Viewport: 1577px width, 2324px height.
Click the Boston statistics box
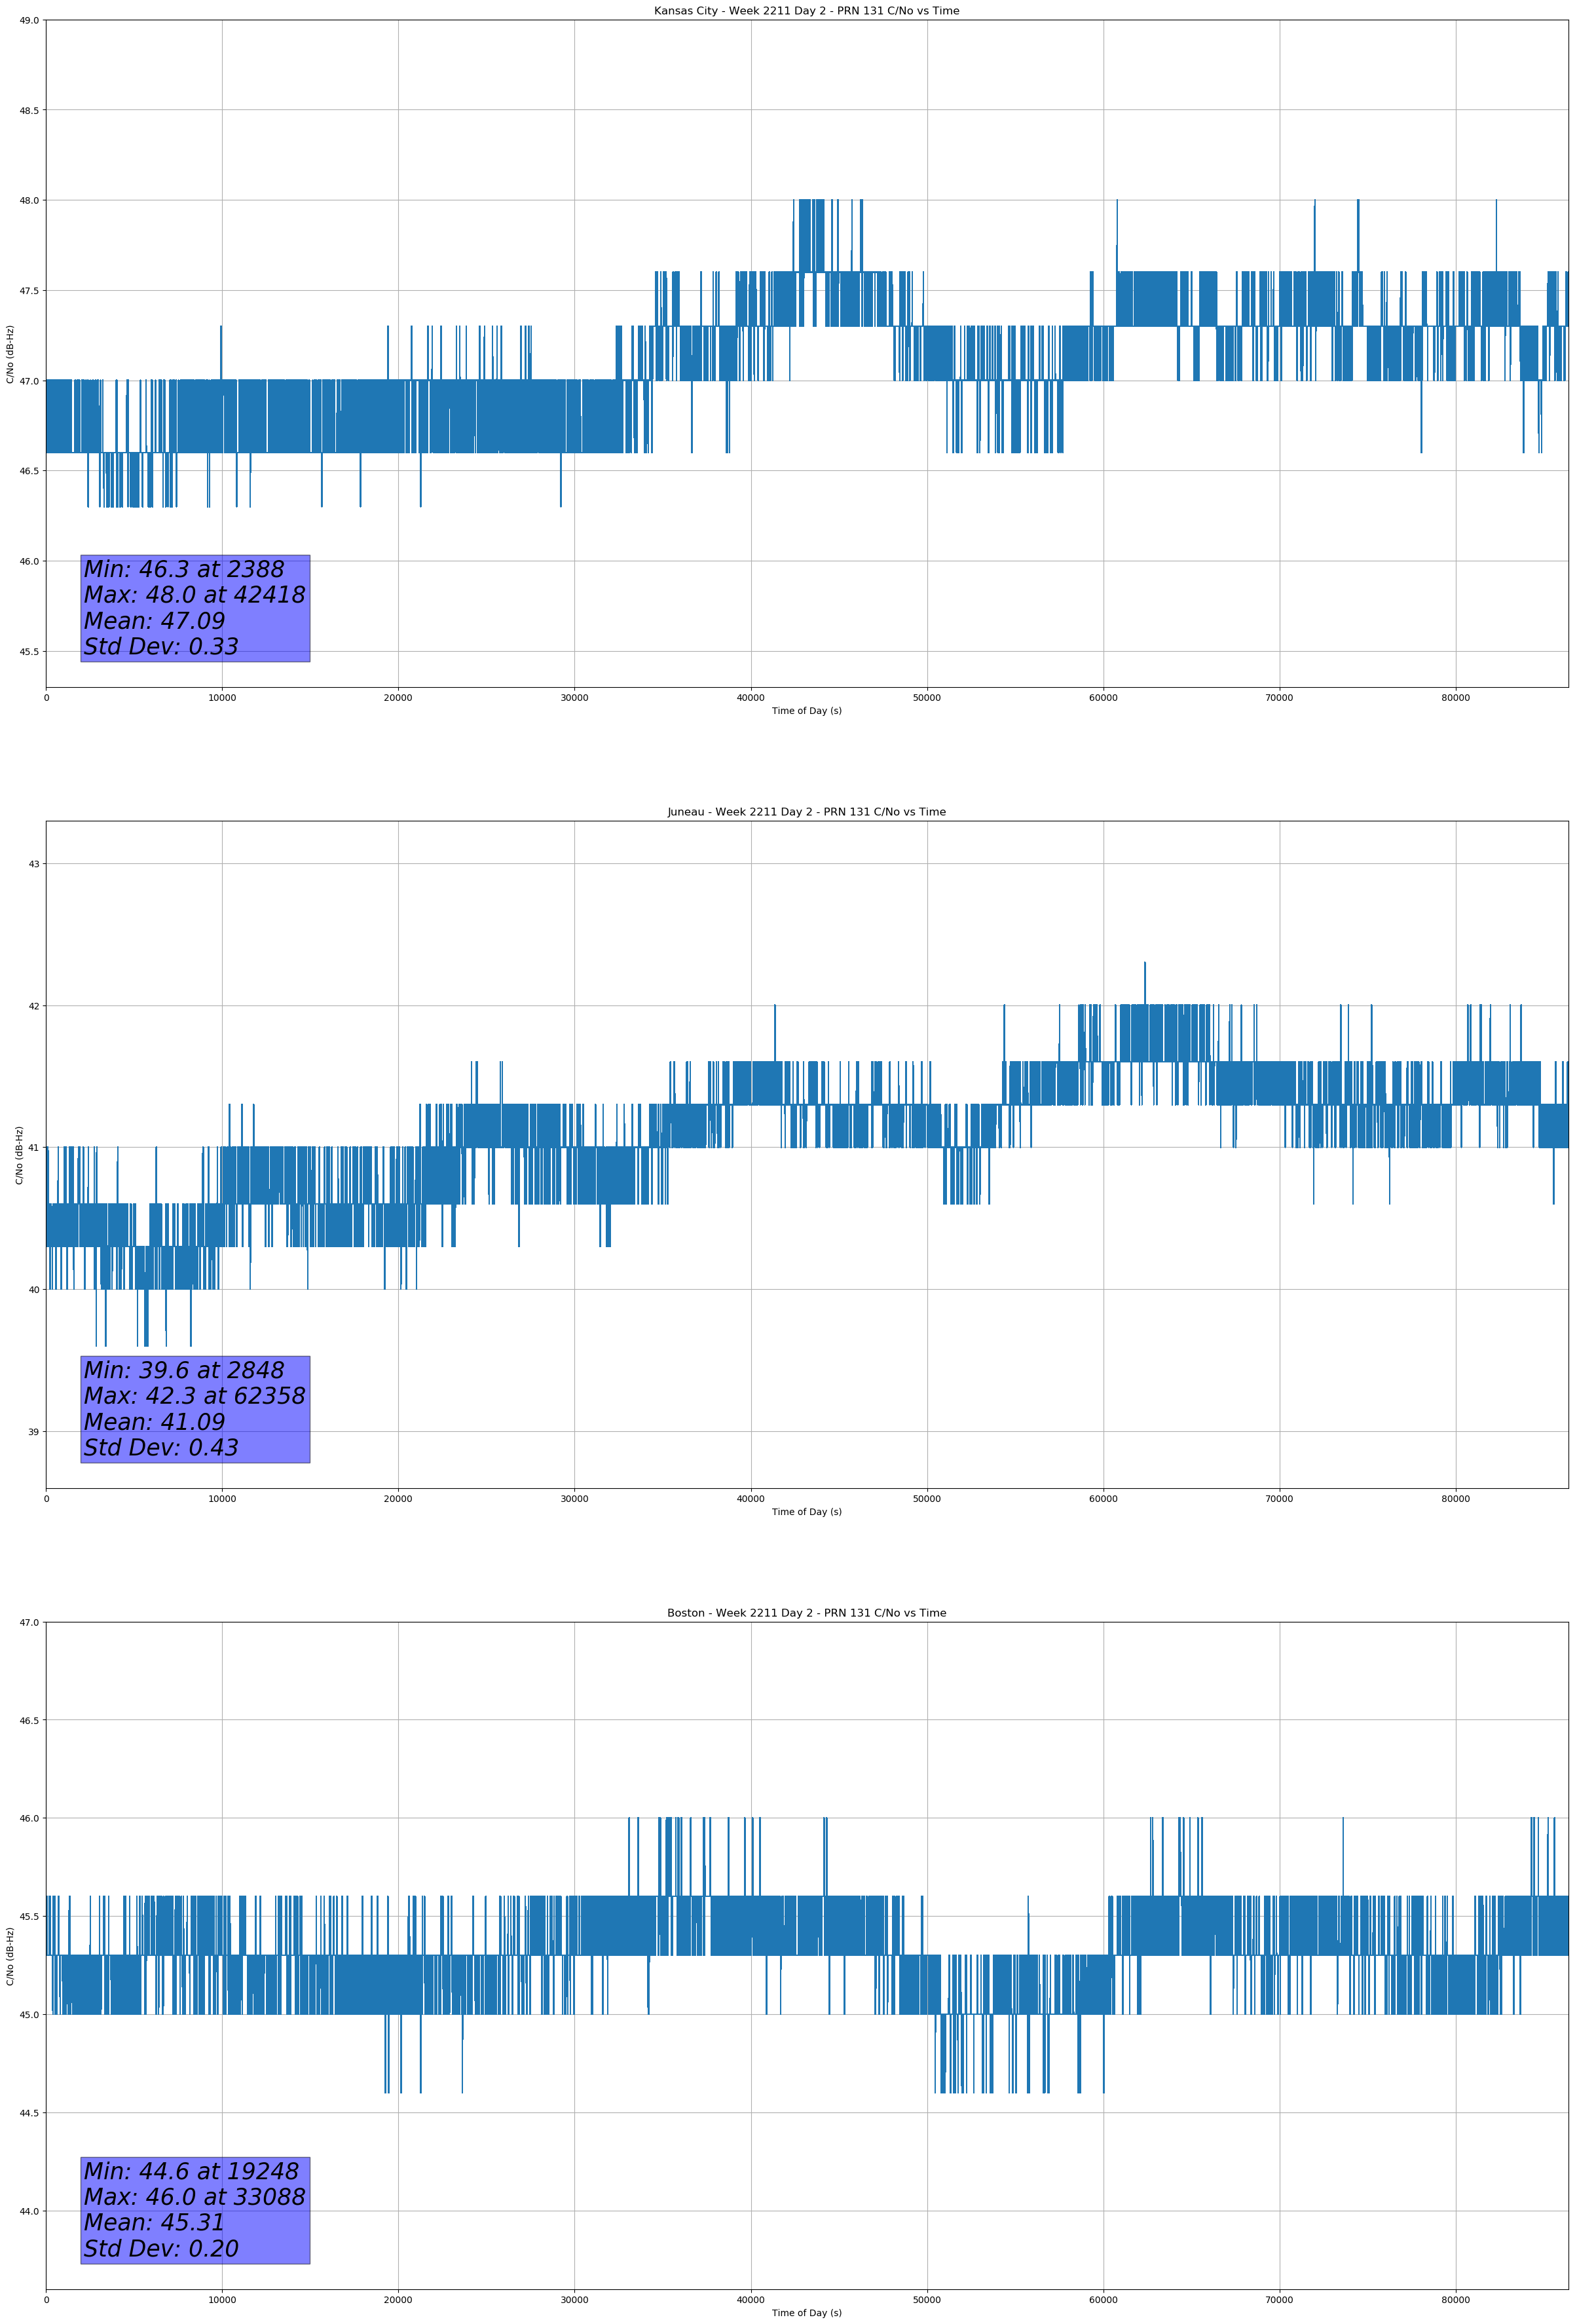coord(195,2210)
